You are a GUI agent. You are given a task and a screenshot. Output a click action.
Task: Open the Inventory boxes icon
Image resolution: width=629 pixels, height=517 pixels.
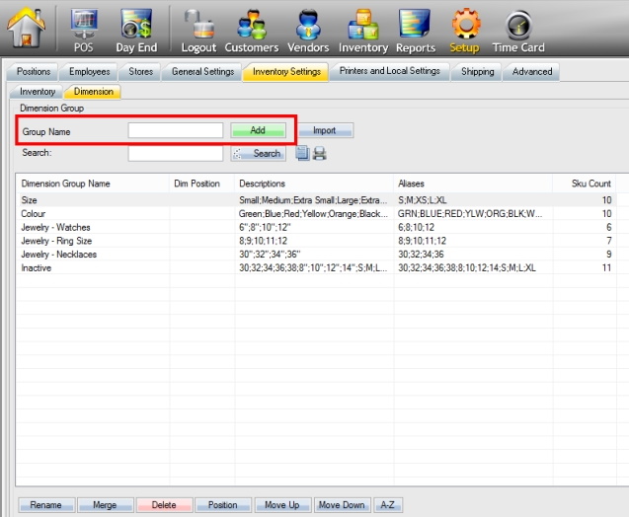point(363,31)
